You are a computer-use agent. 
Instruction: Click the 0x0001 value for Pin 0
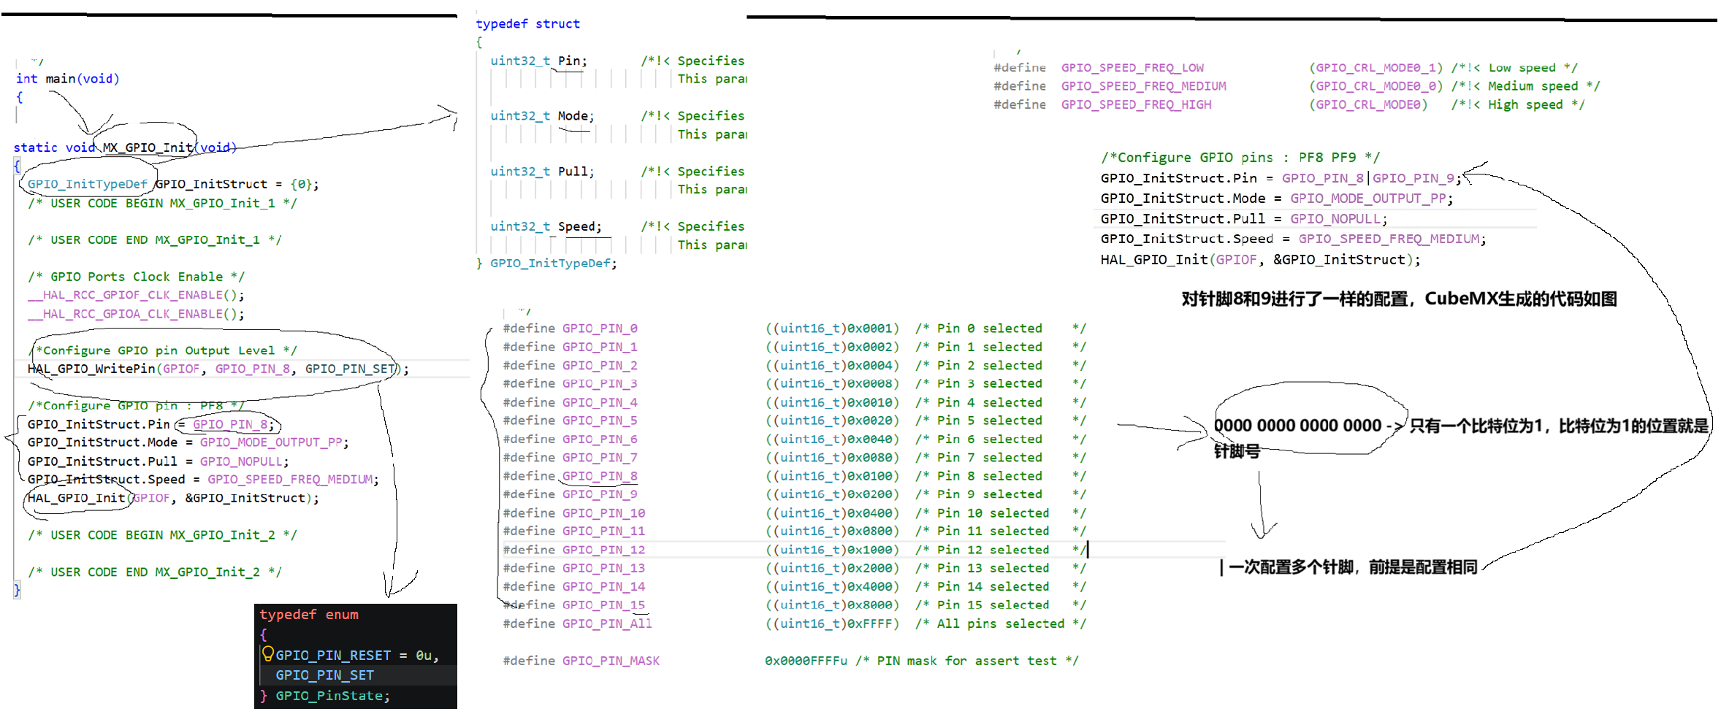869,329
